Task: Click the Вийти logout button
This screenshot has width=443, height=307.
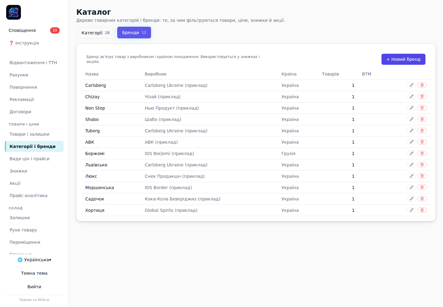Action: (34, 287)
